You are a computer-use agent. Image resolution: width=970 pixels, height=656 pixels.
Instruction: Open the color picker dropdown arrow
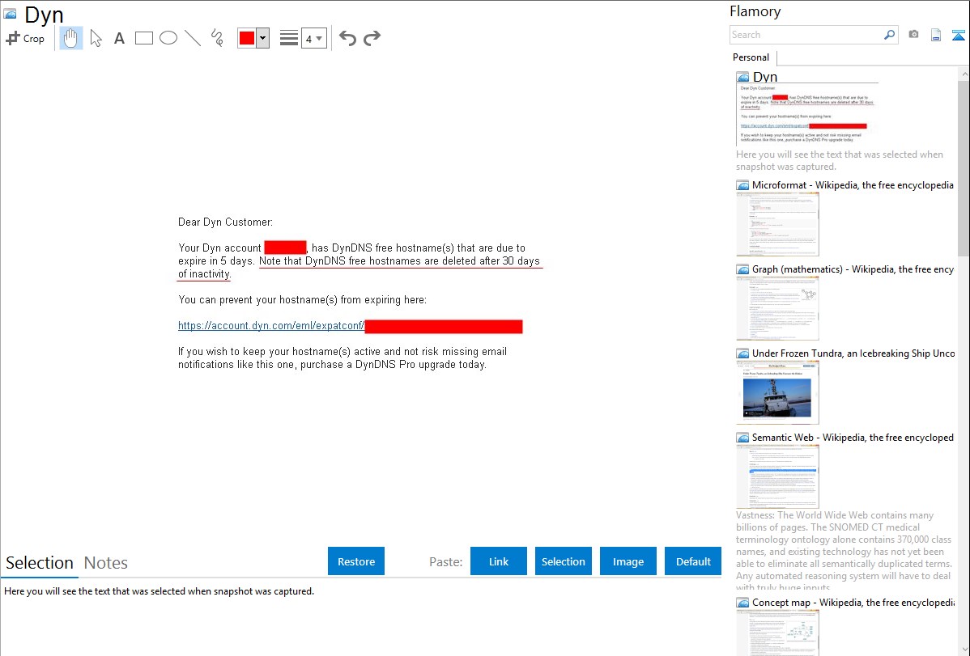click(263, 38)
